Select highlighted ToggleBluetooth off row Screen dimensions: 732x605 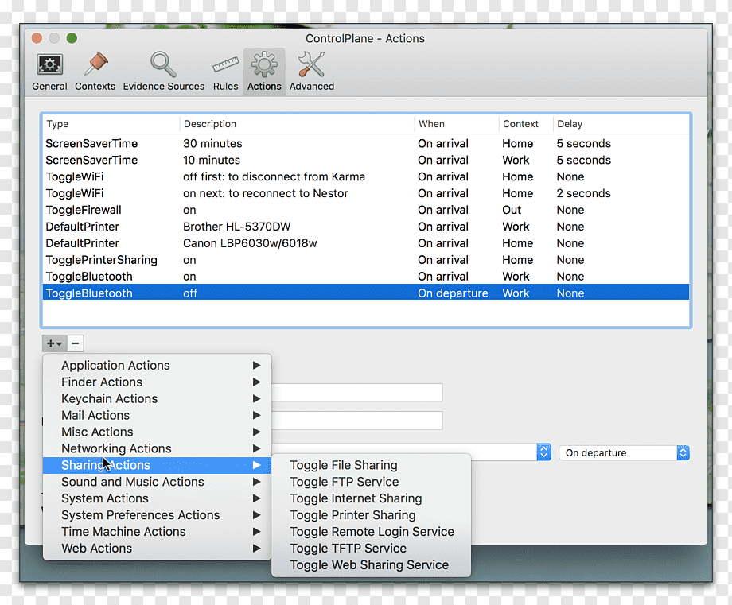(x=366, y=293)
